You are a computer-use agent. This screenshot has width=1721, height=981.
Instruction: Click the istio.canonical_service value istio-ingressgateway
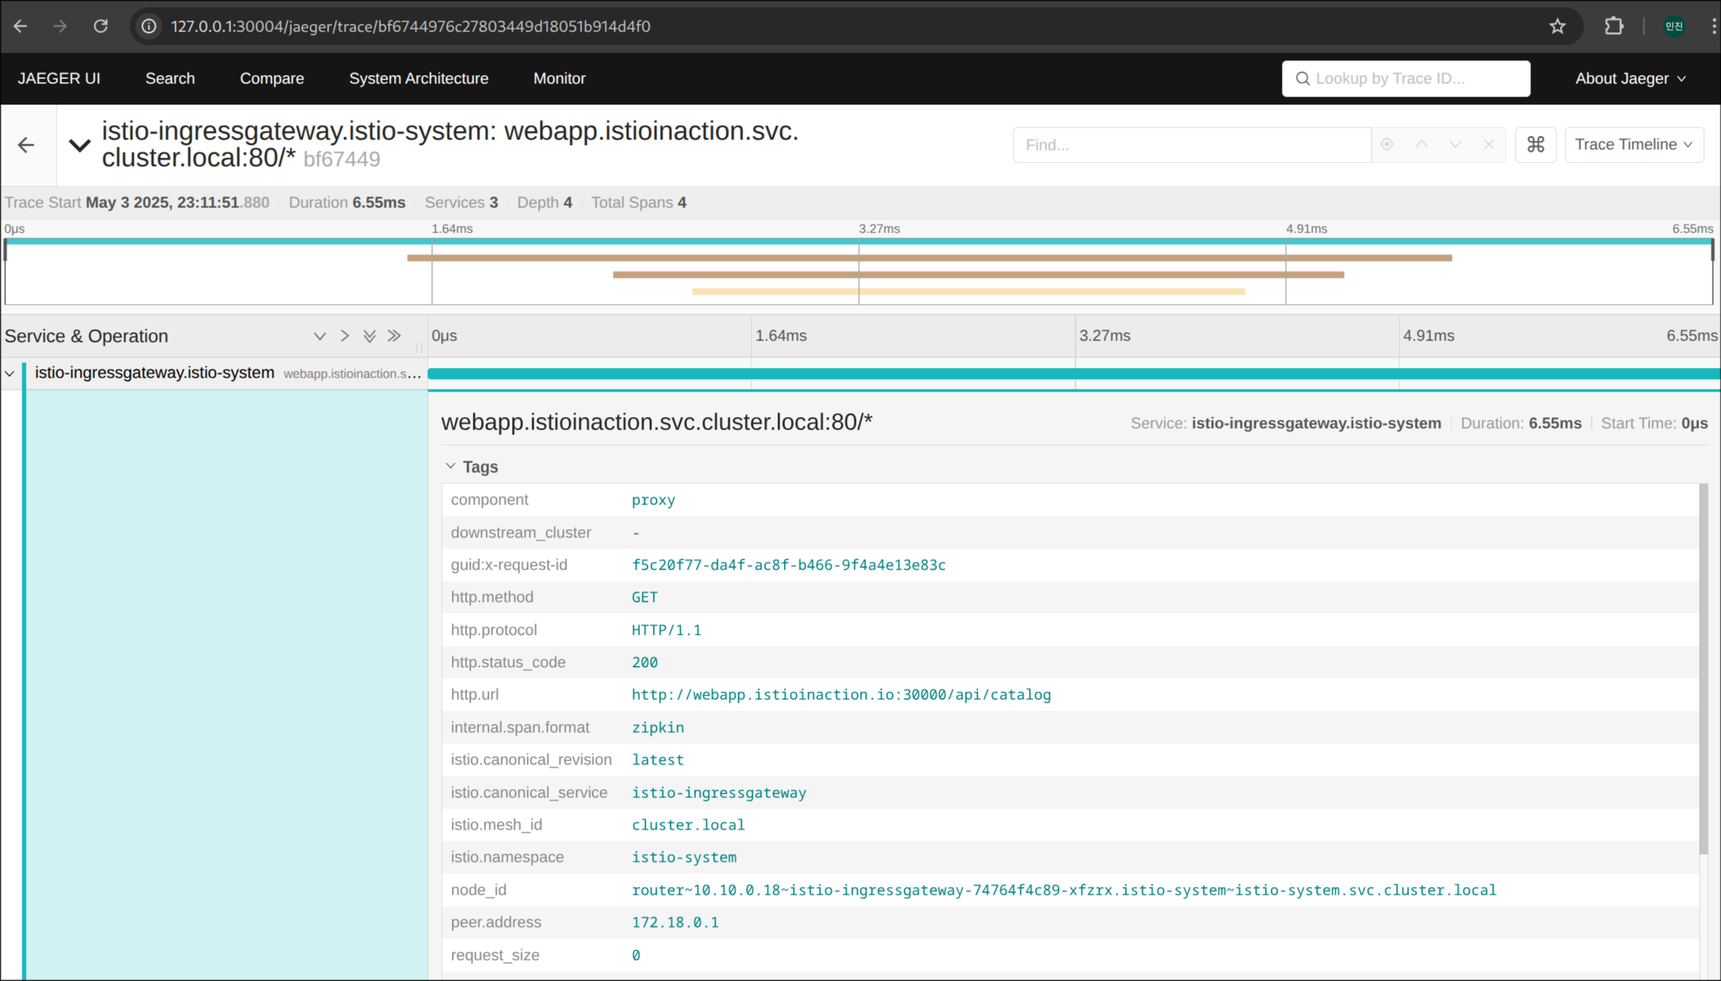pos(719,793)
